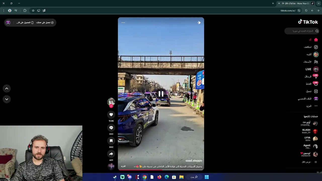Screen dimensions: 322x181
Task: Focus the TikTok search field
Action: (302, 31)
